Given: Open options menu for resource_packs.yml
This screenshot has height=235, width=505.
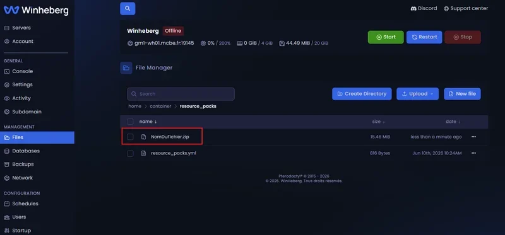Looking at the screenshot, I should [x=473, y=153].
